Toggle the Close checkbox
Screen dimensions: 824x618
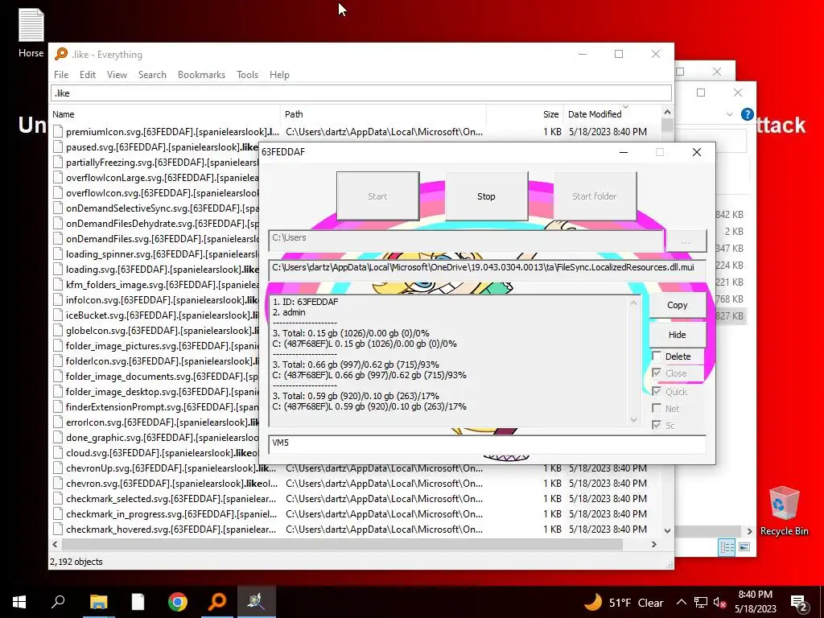point(657,373)
